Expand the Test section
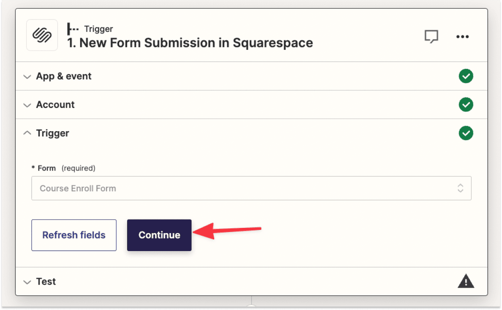This screenshot has width=502, height=310. (27, 281)
